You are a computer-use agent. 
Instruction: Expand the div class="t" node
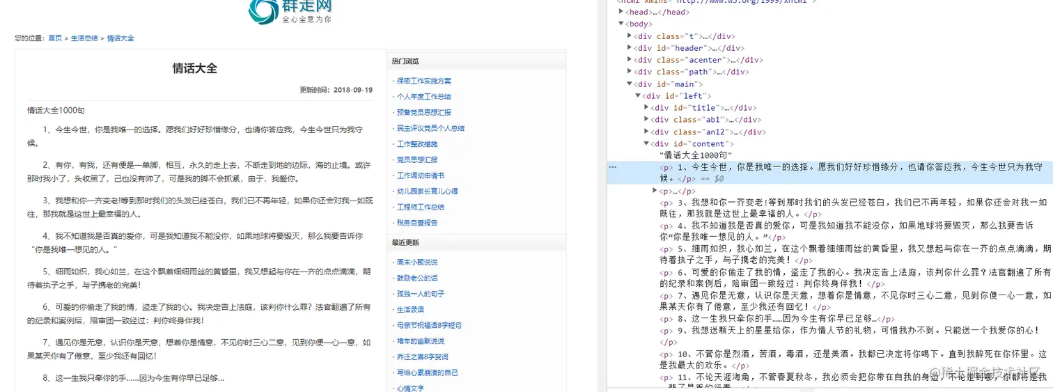pyautogui.click(x=630, y=36)
